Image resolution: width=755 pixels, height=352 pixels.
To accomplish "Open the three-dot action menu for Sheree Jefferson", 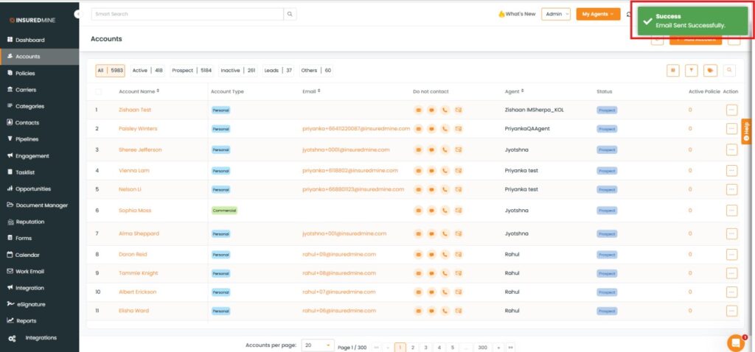I will pyautogui.click(x=731, y=149).
